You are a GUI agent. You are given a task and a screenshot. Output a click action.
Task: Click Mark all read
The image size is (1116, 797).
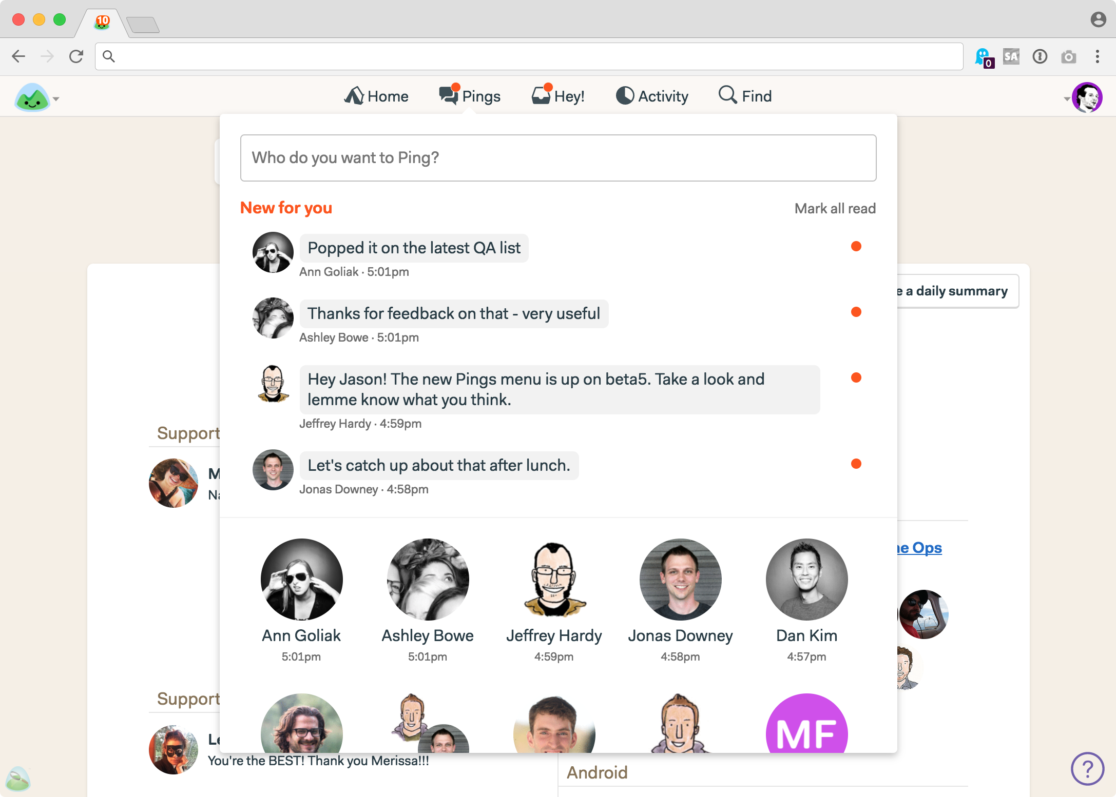[x=835, y=209]
